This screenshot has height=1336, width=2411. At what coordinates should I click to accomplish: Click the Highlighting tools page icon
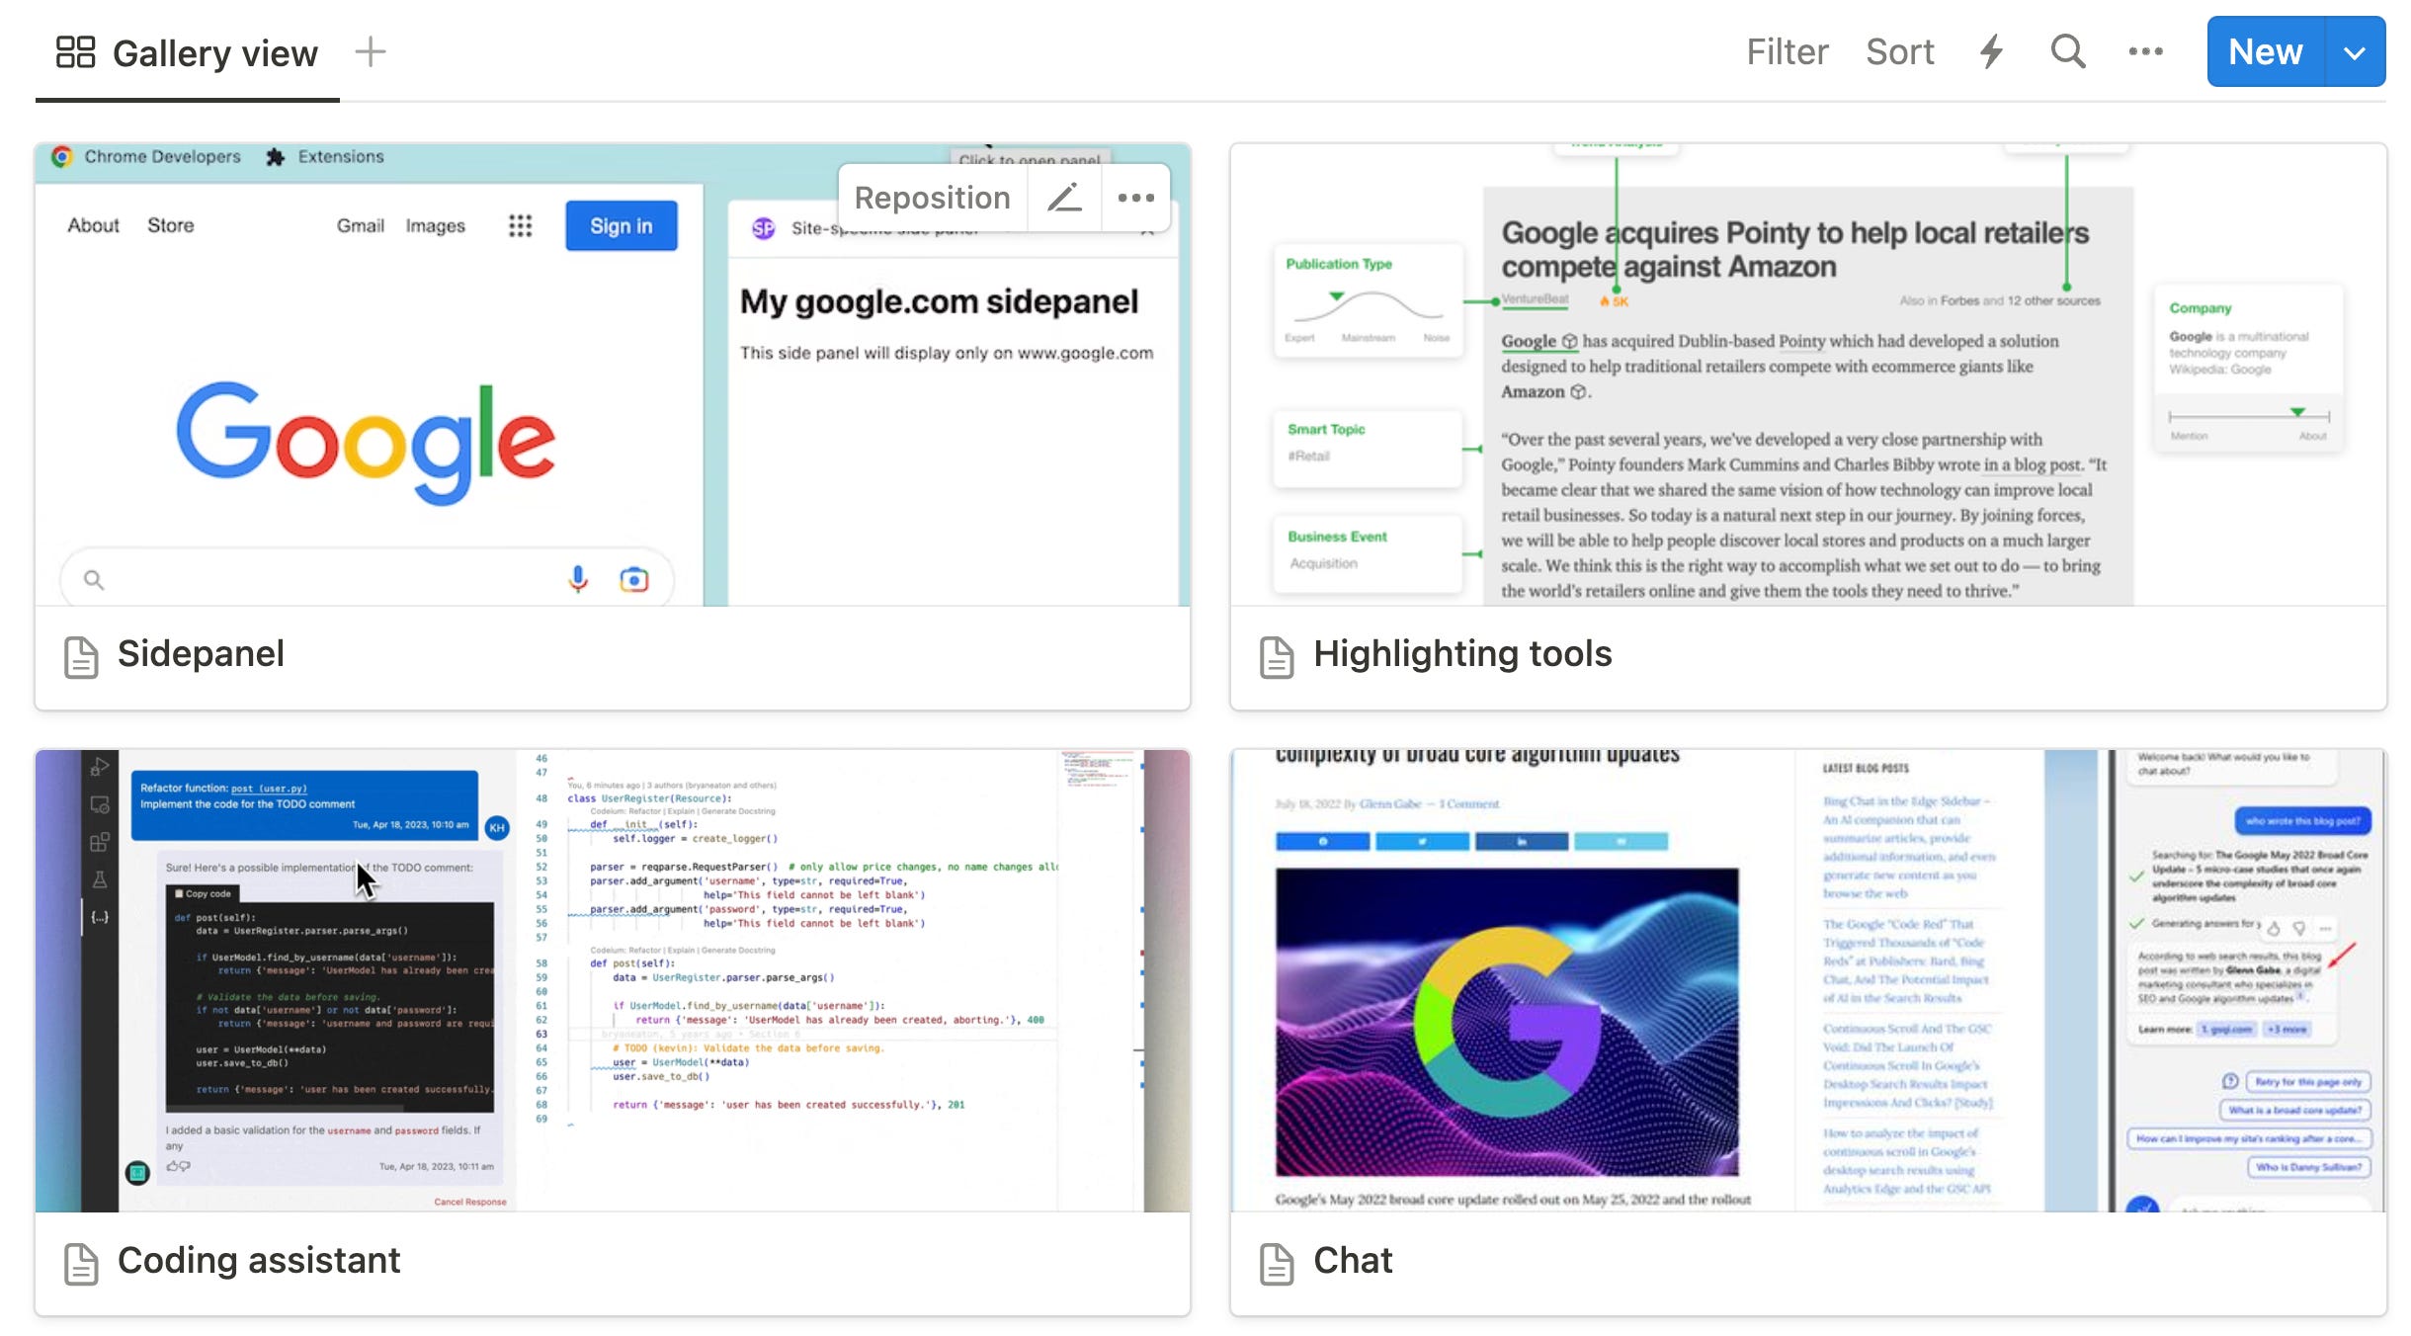click(1277, 657)
